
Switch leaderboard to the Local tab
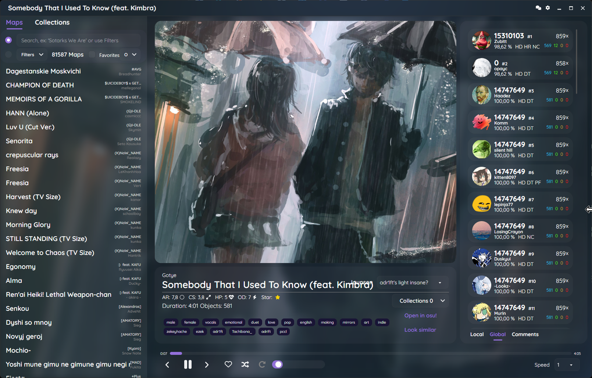click(477, 334)
